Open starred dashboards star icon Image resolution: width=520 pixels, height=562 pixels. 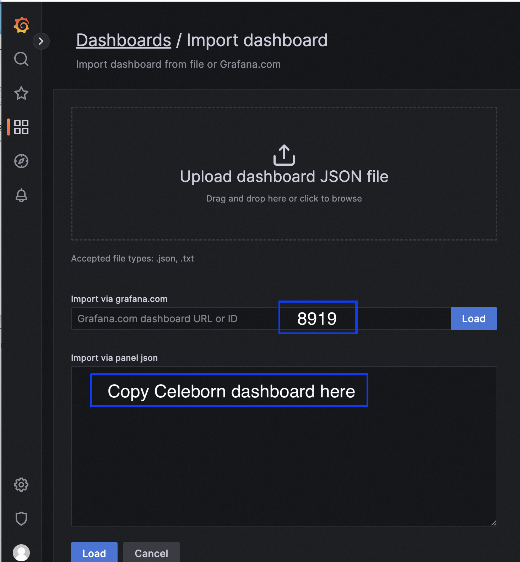tap(21, 93)
